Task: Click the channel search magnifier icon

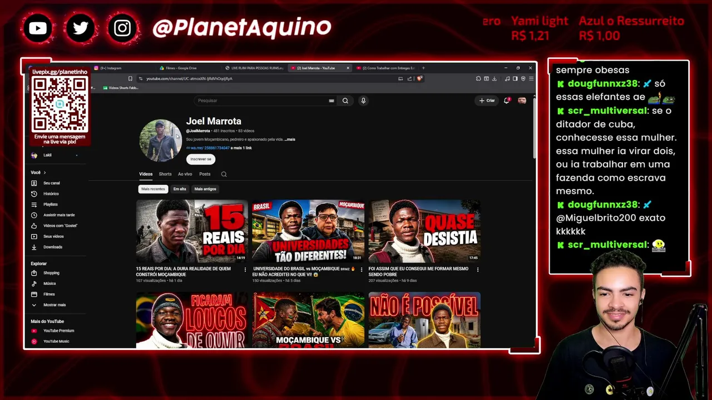Action: point(224,174)
